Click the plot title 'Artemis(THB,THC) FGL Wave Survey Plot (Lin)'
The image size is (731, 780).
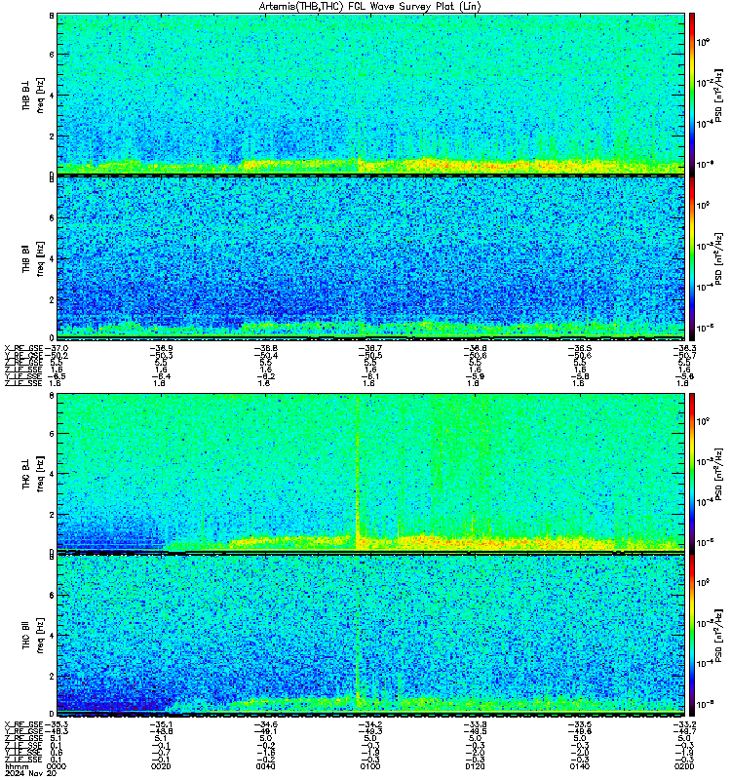pyautogui.click(x=369, y=7)
